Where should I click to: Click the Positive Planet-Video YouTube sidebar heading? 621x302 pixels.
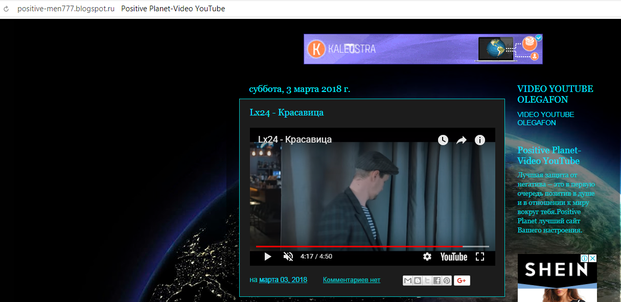coord(549,155)
